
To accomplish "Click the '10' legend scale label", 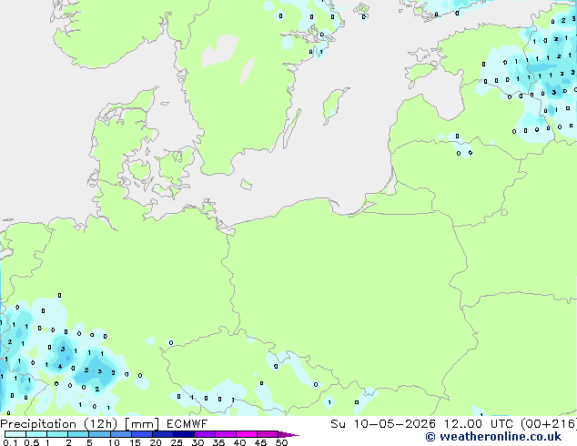I will coord(114,442).
